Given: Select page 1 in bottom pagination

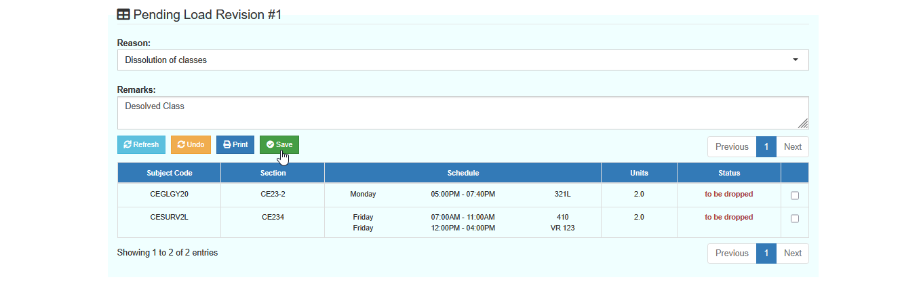Looking at the screenshot, I should [766, 253].
